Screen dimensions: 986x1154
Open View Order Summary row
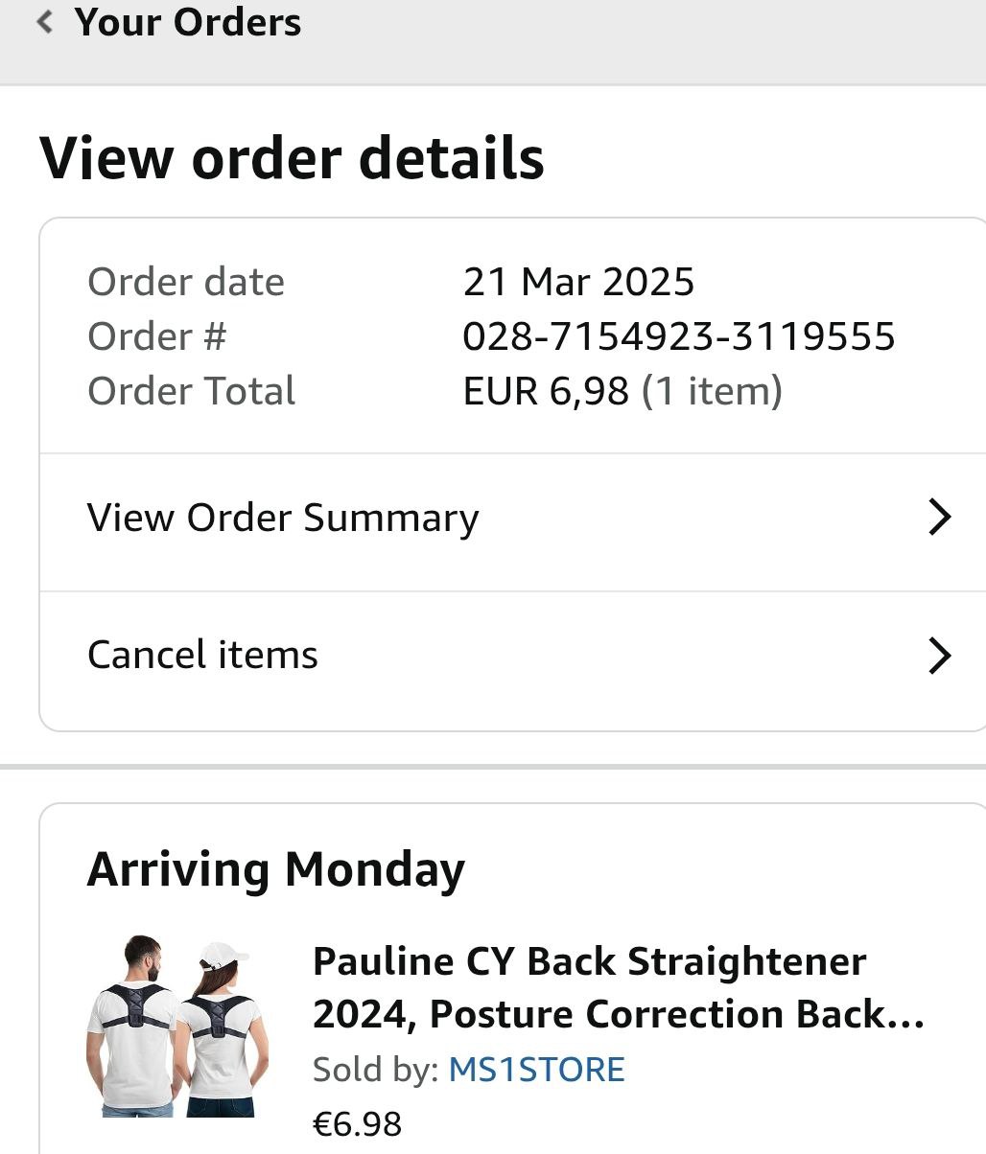click(283, 518)
